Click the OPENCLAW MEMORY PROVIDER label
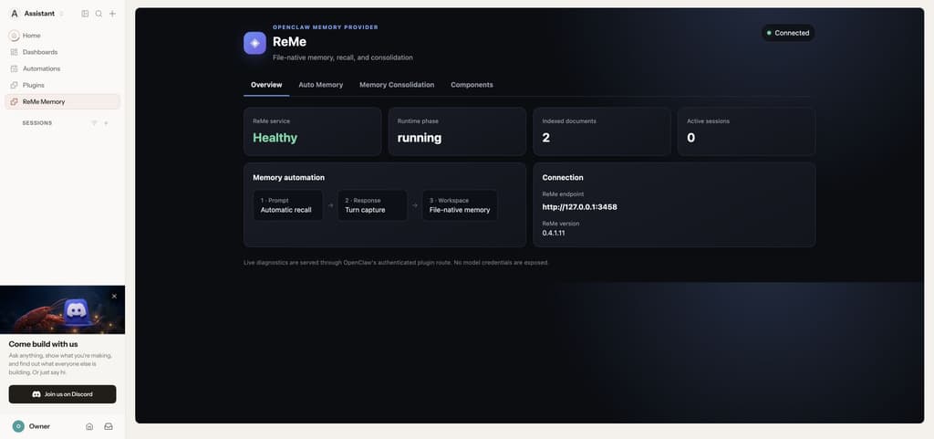This screenshot has width=934, height=439. (326, 27)
